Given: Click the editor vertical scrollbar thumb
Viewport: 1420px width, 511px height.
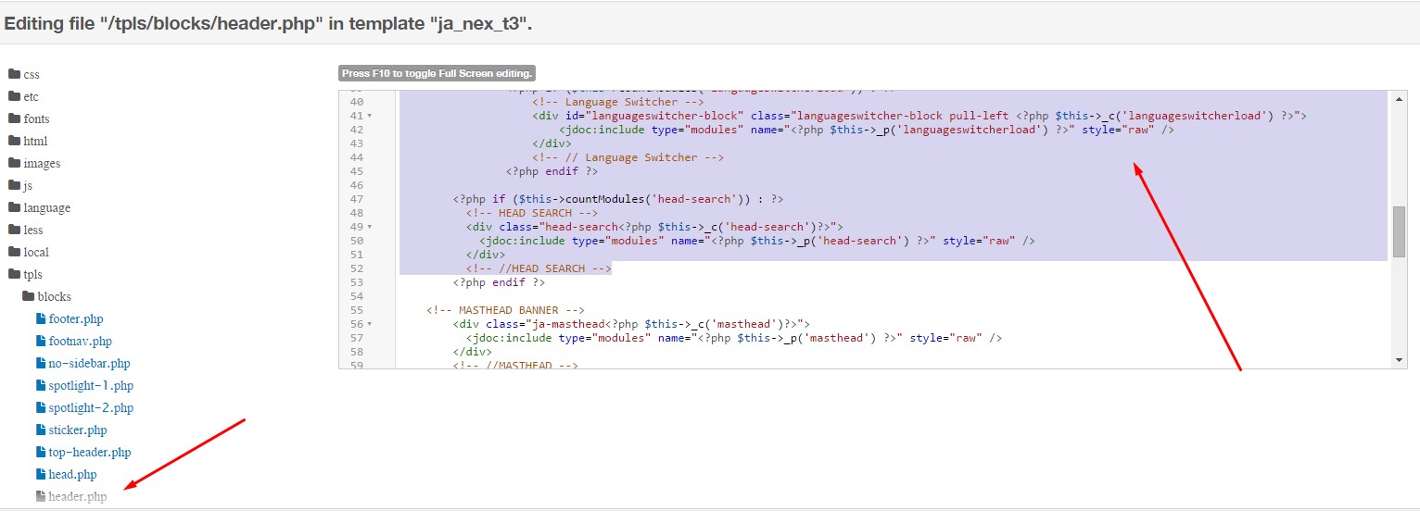Looking at the screenshot, I should click(x=1399, y=231).
